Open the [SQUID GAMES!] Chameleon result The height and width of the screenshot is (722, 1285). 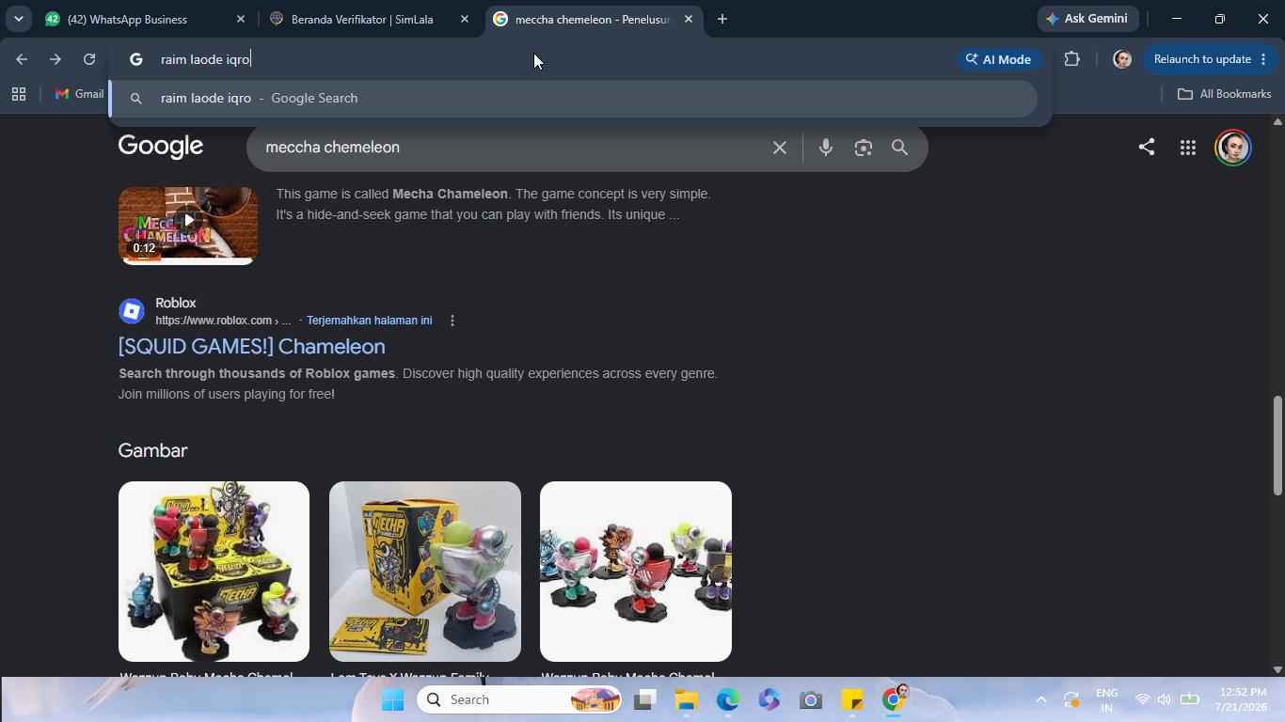pos(252,346)
